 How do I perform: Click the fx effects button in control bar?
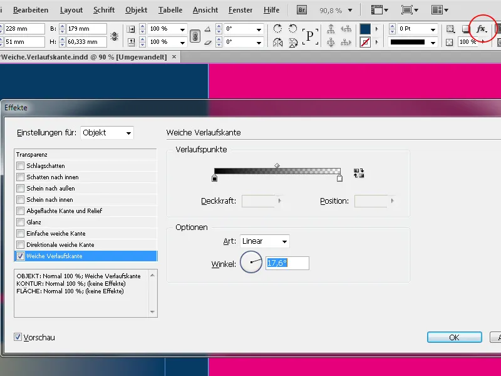[481, 29]
